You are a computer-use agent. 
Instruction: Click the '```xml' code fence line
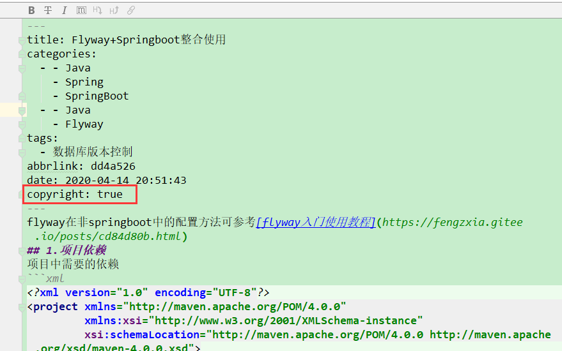point(45,278)
